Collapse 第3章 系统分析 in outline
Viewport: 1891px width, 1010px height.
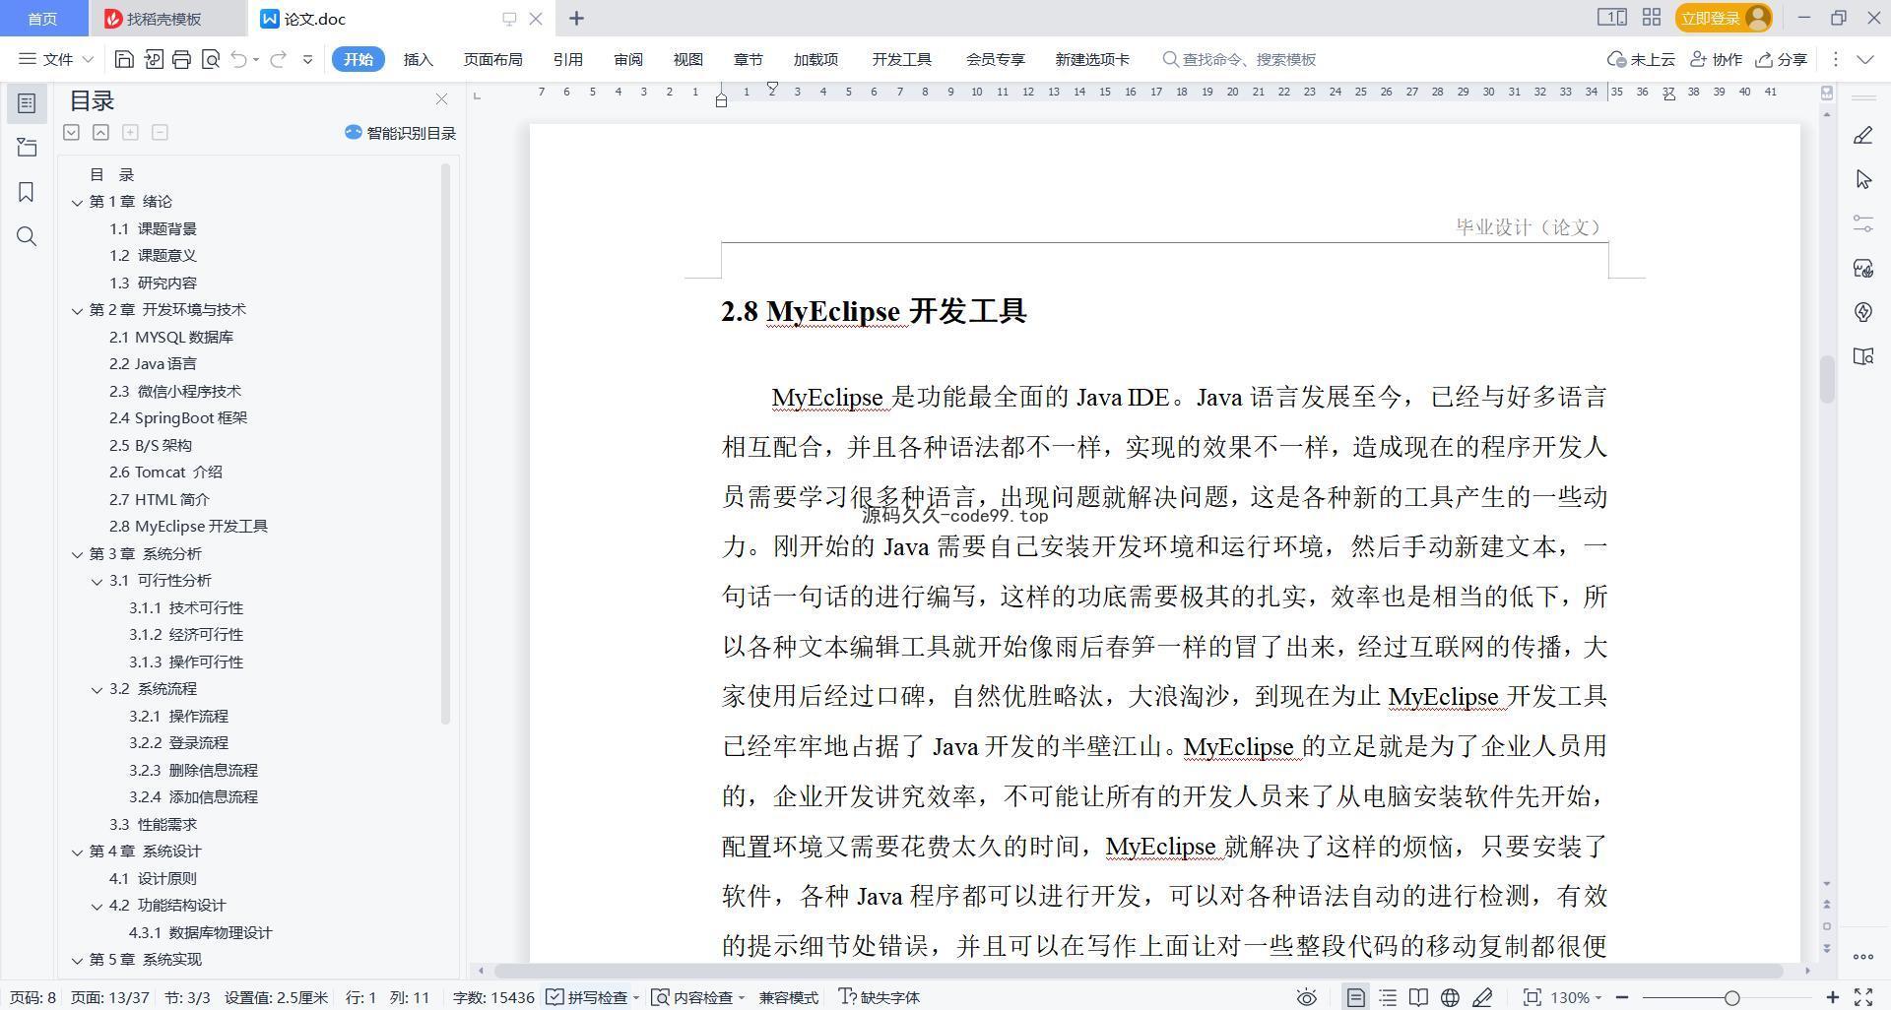pyautogui.click(x=77, y=554)
